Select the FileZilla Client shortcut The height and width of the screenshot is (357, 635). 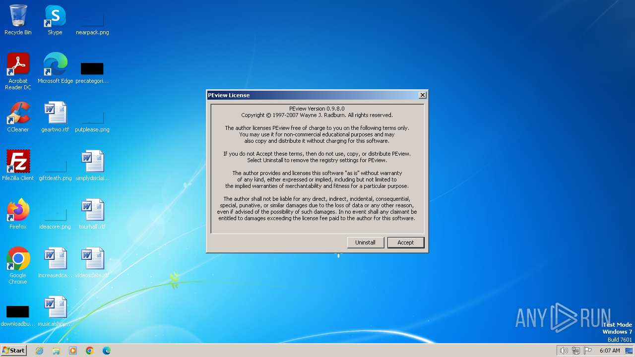point(18,166)
